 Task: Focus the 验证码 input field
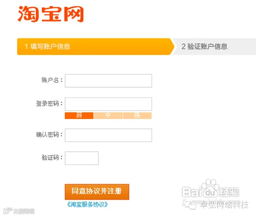[x=82, y=158]
